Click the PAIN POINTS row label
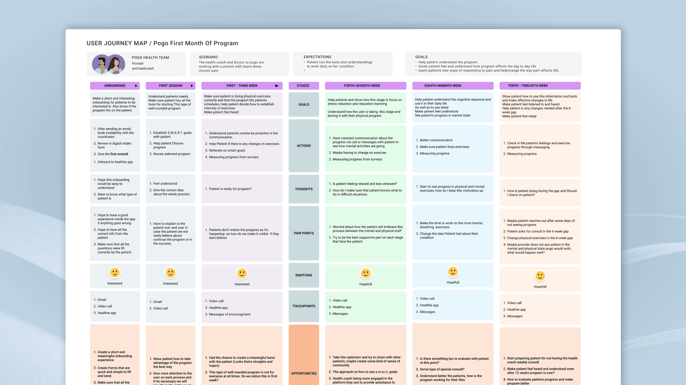The image size is (686, 385). click(x=303, y=233)
